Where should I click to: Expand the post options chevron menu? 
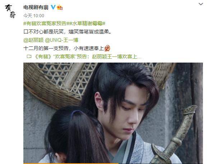(x=201, y=4)
